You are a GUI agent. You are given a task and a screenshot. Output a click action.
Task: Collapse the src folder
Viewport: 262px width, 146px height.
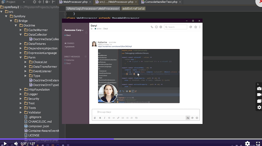(x=2, y=12)
